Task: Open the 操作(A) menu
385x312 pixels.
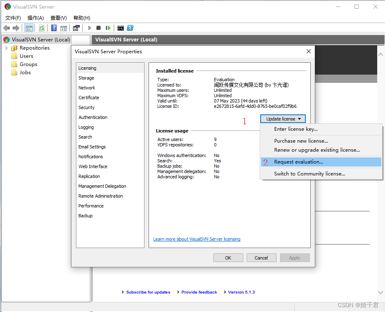Action: [x=36, y=18]
